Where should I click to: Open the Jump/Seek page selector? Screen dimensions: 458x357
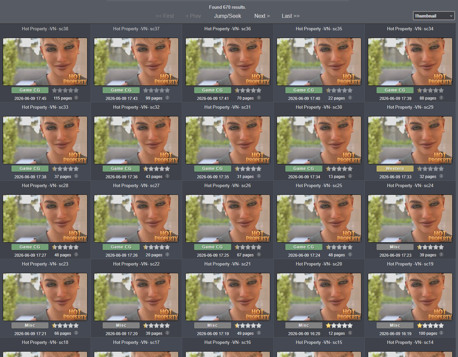[x=227, y=16]
